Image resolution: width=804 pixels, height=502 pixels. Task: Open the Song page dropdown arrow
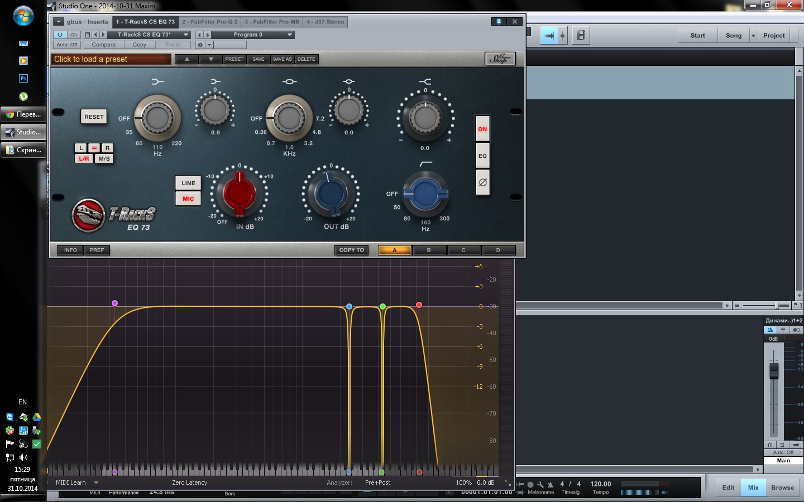[x=753, y=36]
